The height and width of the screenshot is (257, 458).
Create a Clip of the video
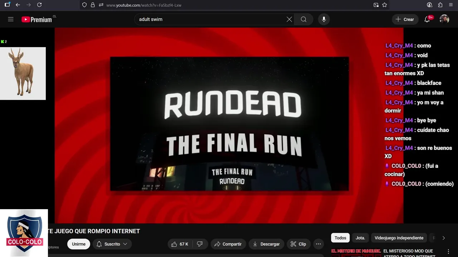298,244
